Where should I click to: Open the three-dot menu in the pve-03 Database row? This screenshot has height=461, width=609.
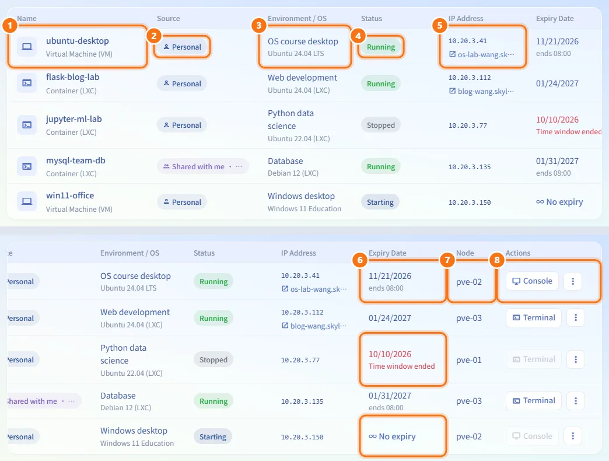(576, 401)
